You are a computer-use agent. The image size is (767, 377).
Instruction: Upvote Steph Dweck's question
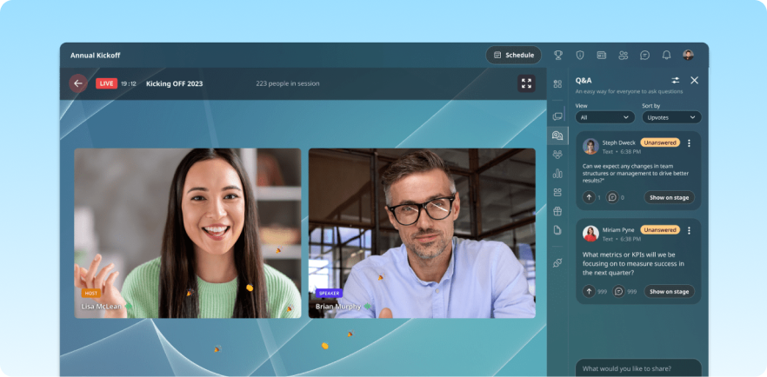589,197
